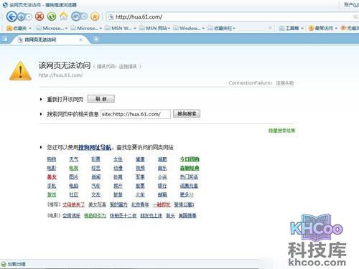Open the MSN W... bookmark folder
This screenshot has height=269, width=359.
(x=121, y=28)
